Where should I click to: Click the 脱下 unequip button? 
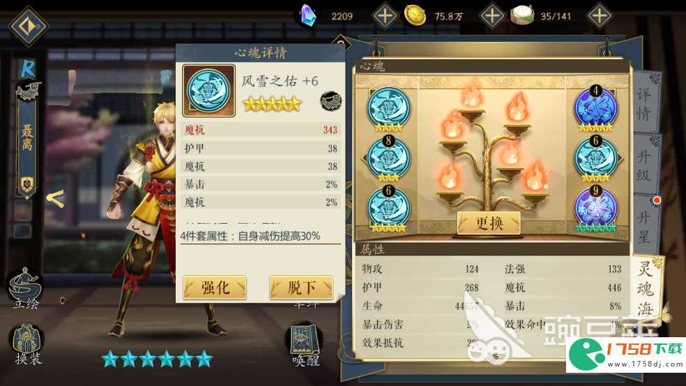pos(301,287)
